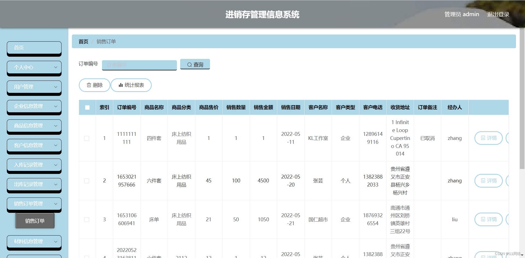The image size is (525, 258).
Task: Click the 销售金额 column header
Action: [x=263, y=107]
